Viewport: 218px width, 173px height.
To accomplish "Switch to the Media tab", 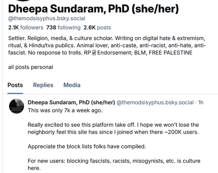I will tap(72, 85).
